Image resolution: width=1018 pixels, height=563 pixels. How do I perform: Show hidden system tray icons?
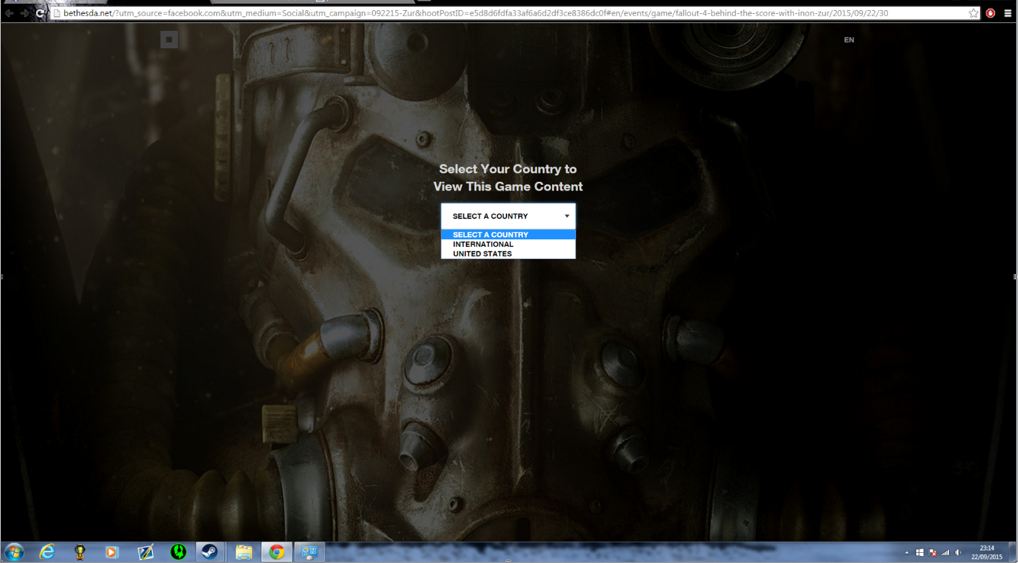tap(907, 553)
